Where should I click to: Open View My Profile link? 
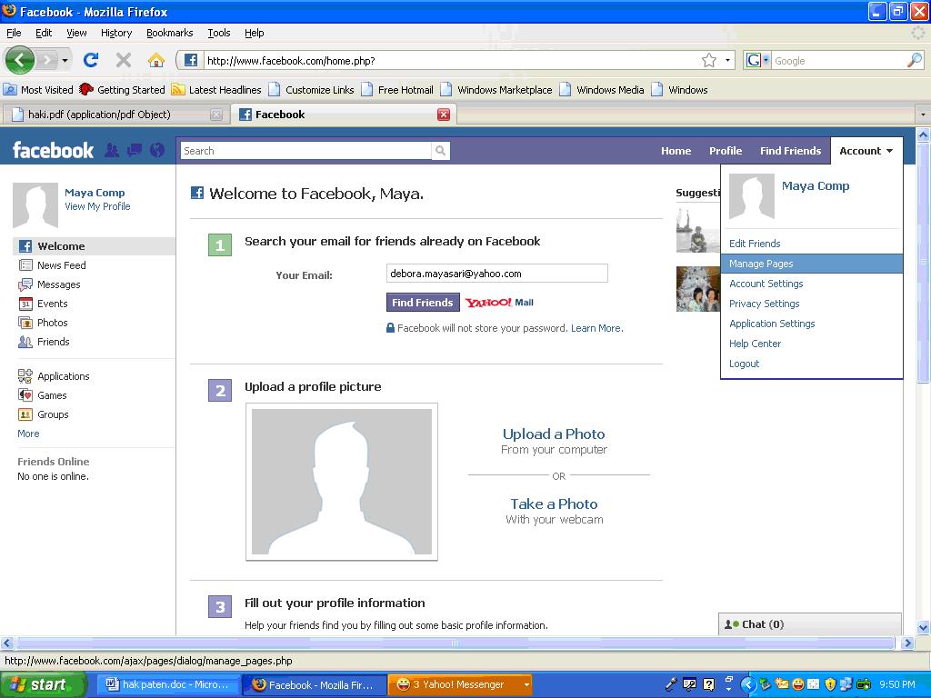pos(97,206)
